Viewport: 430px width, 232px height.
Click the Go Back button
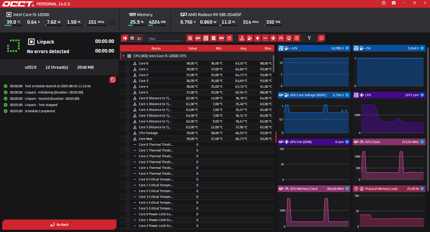pyautogui.click(x=59, y=225)
